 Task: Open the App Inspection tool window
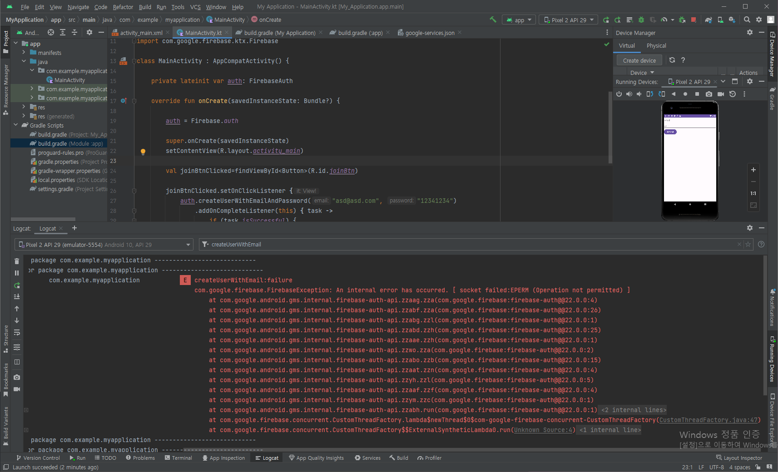click(x=223, y=458)
